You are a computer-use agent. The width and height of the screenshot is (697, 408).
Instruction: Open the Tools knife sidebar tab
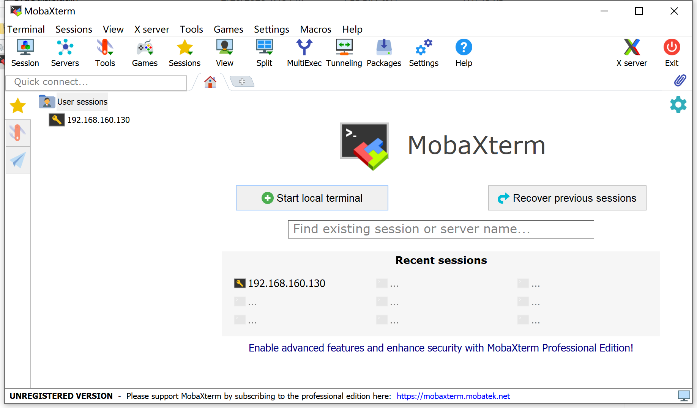pyautogui.click(x=18, y=133)
